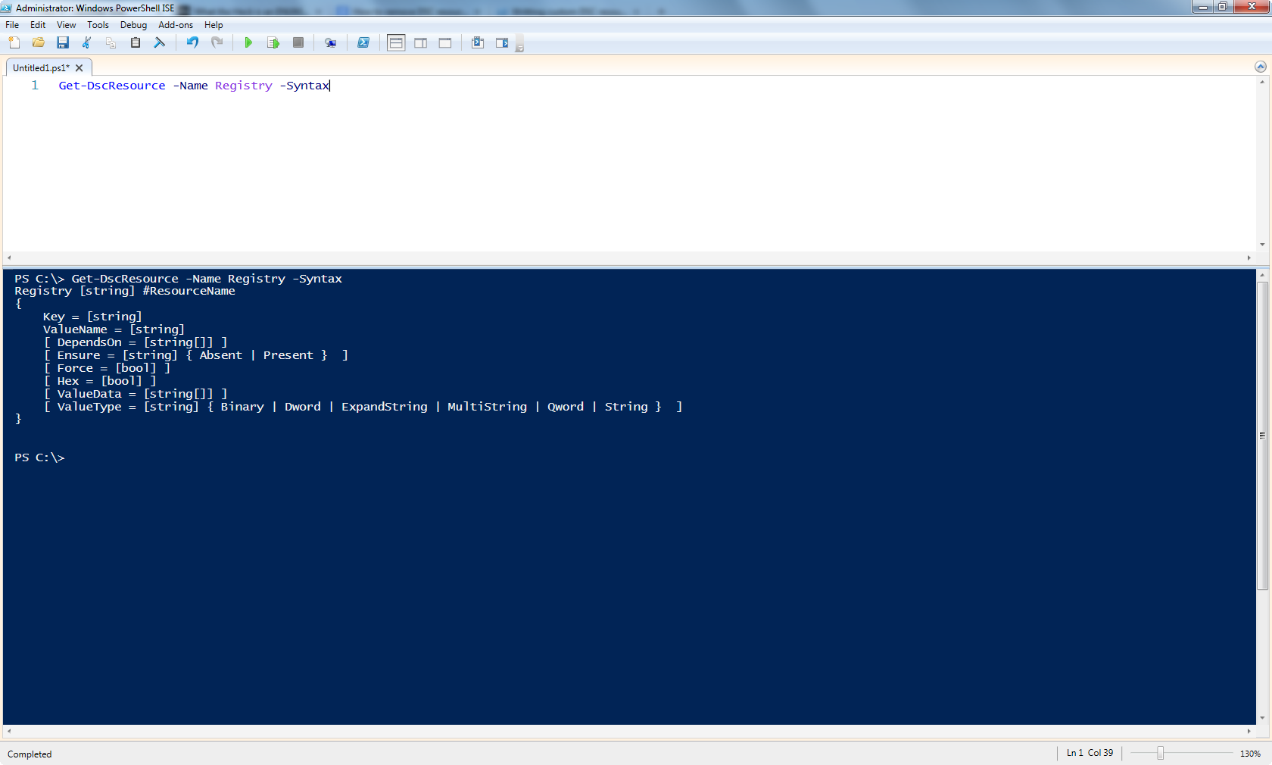
Task: Click the -Syntax parameter in script editor
Action: pyautogui.click(x=304, y=86)
